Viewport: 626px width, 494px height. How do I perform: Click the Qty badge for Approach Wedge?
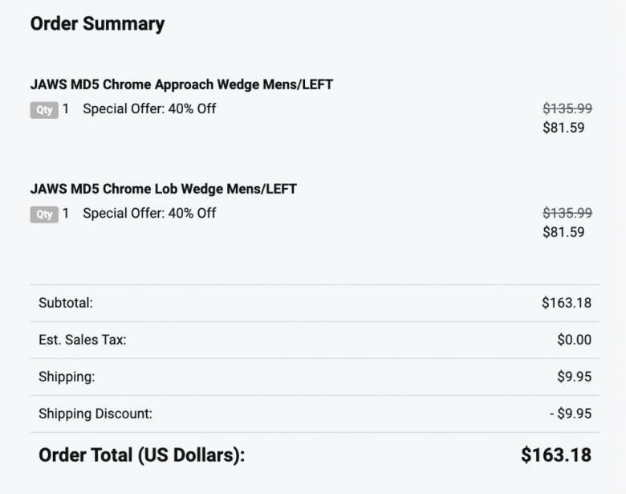44,109
